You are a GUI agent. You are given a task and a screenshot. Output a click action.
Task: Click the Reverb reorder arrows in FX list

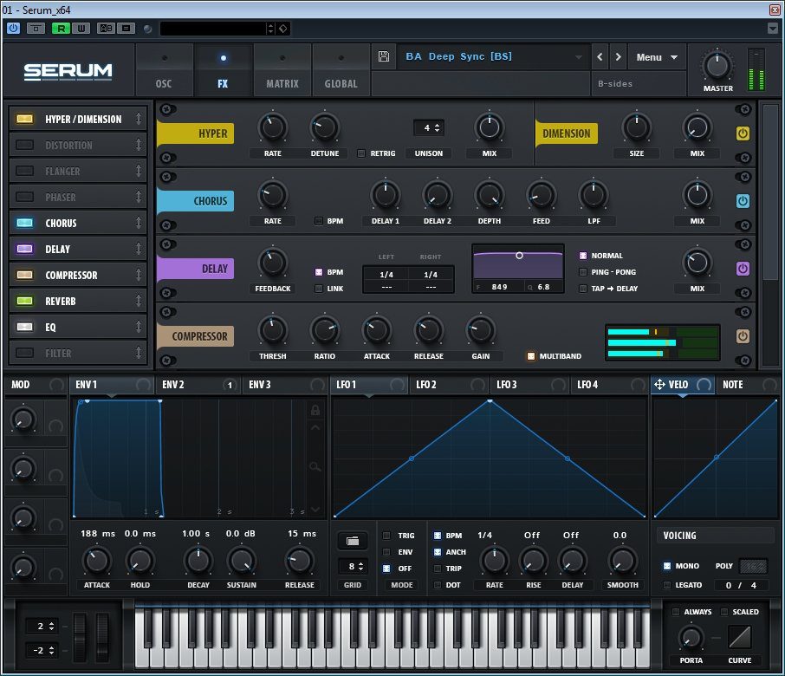tap(139, 301)
